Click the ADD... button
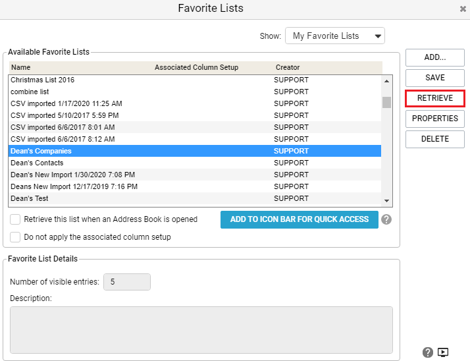The width and height of the screenshot is (470, 361). (434, 57)
